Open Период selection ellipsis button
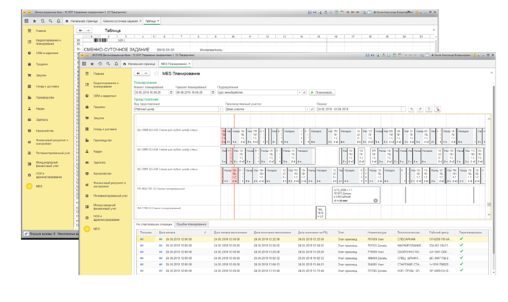This screenshot has width=508, height=302. pos(403,110)
